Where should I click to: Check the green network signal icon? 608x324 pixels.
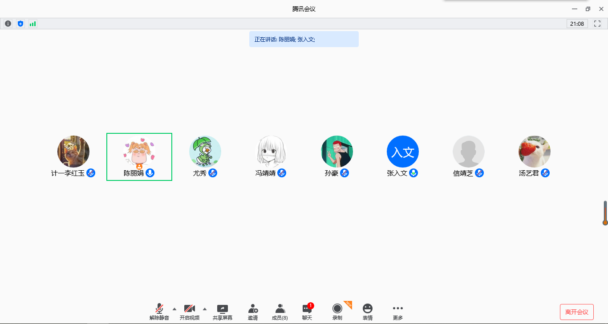click(32, 24)
